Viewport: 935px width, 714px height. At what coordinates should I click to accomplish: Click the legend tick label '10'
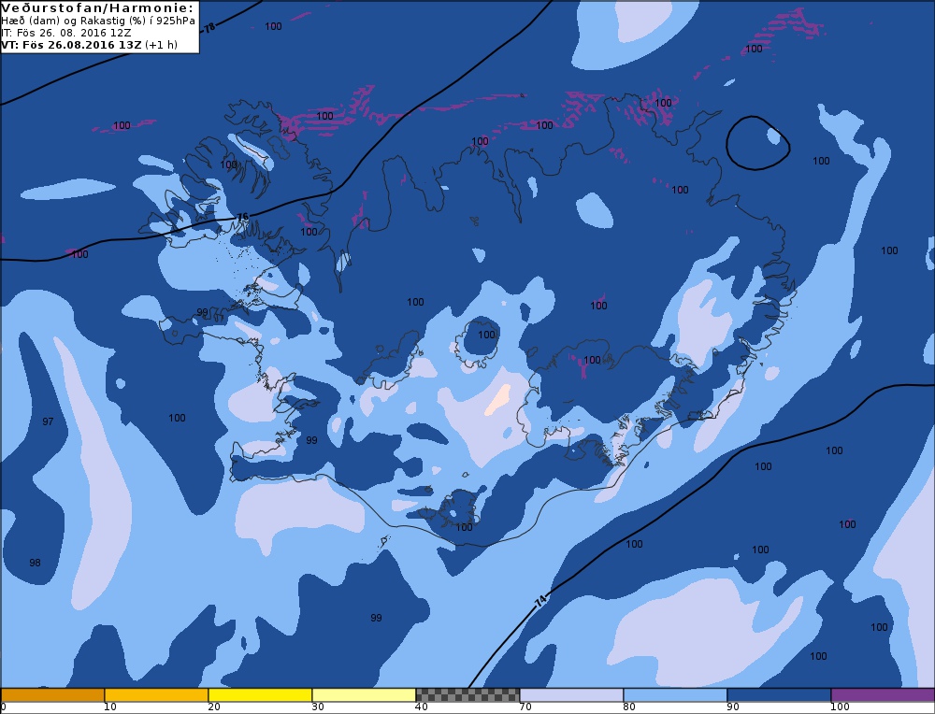[x=109, y=707]
